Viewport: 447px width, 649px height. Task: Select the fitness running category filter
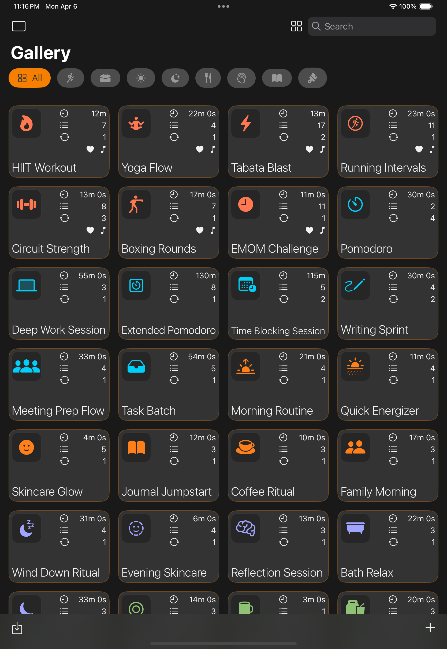(70, 78)
